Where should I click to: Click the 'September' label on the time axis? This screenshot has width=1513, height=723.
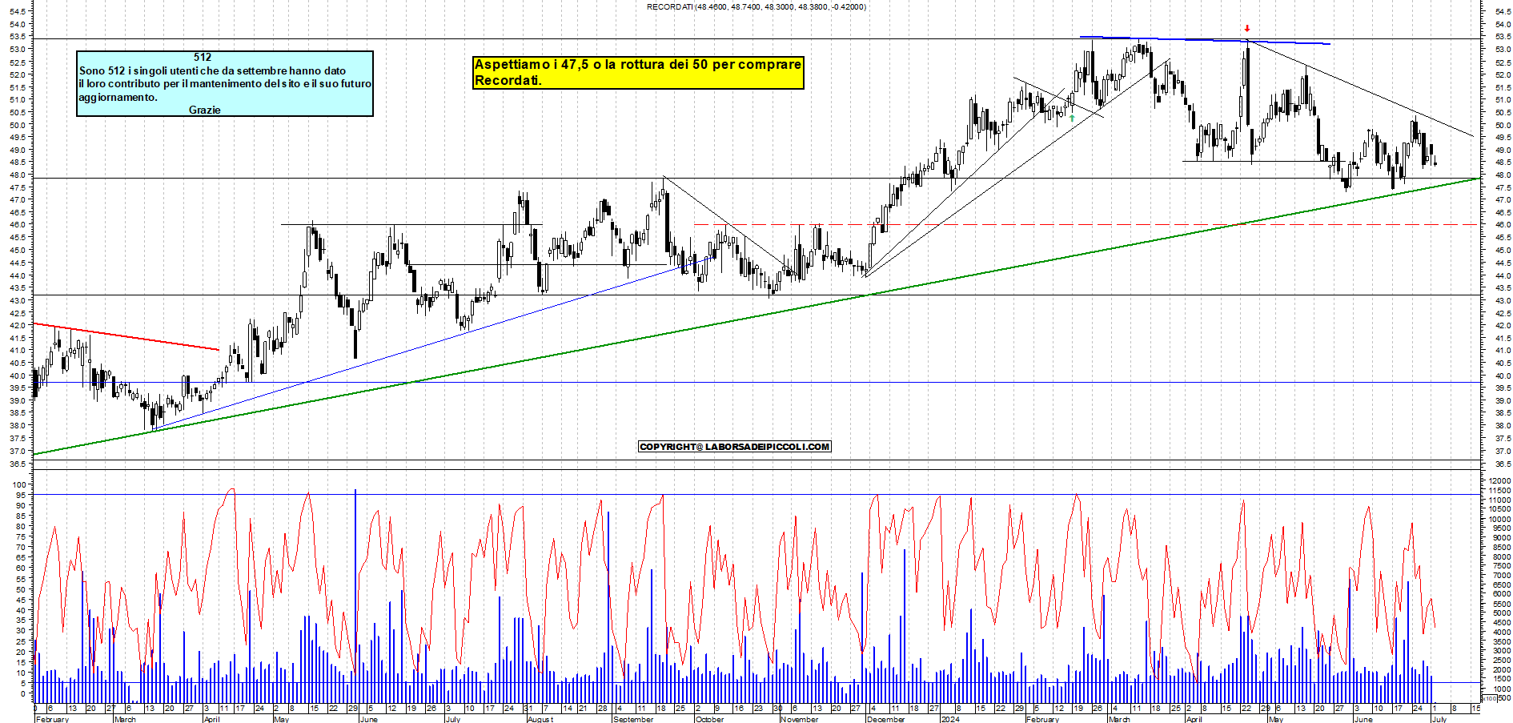point(633,719)
